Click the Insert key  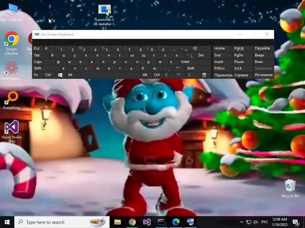(223, 62)
